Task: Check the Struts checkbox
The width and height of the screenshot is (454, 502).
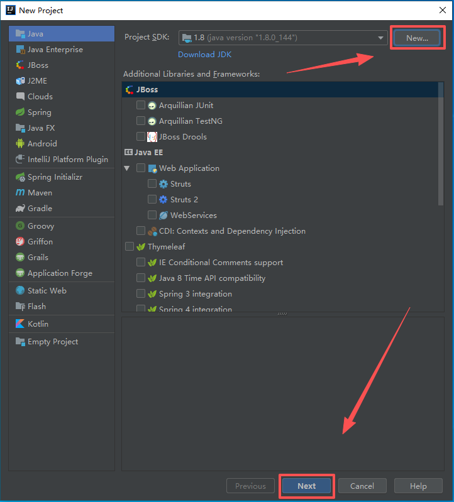Action: (x=152, y=183)
